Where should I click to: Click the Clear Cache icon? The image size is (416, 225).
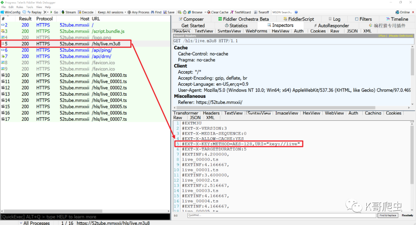coord(208,12)
